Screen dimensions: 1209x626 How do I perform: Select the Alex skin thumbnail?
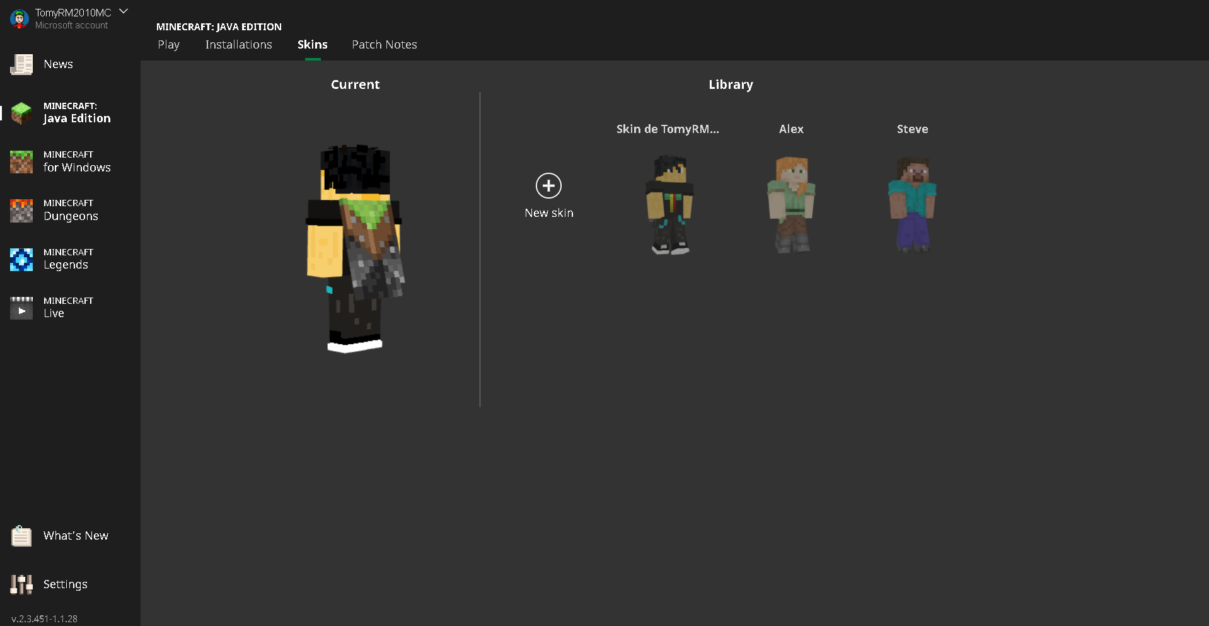pos(791,205)
